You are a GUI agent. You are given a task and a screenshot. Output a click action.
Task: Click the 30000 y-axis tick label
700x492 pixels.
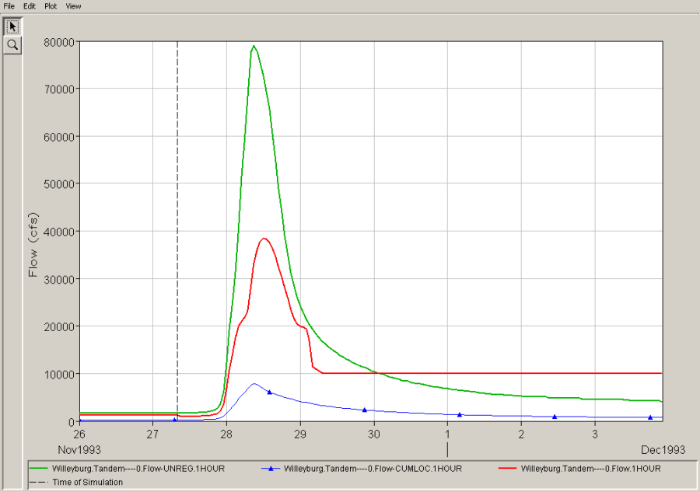[x=58, y=280]
